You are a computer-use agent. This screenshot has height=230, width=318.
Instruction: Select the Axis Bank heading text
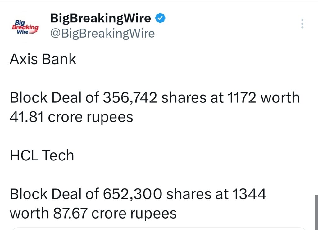[x=43, y=59]
